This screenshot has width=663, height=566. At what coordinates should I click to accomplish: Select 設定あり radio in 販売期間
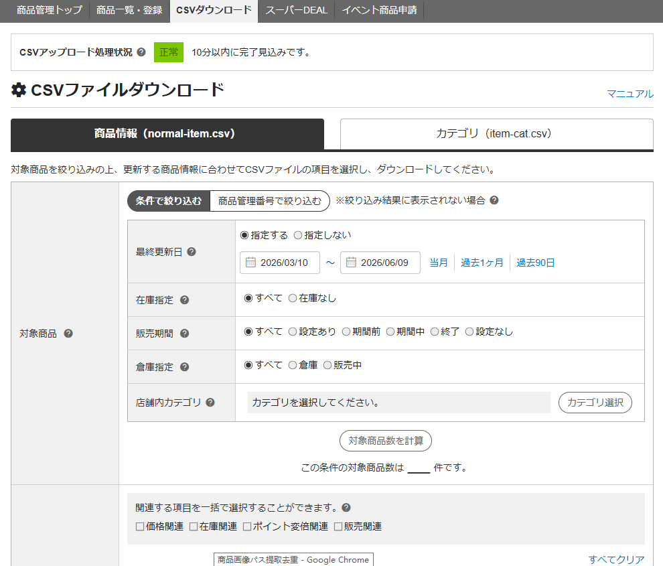[x=293, y=332]
